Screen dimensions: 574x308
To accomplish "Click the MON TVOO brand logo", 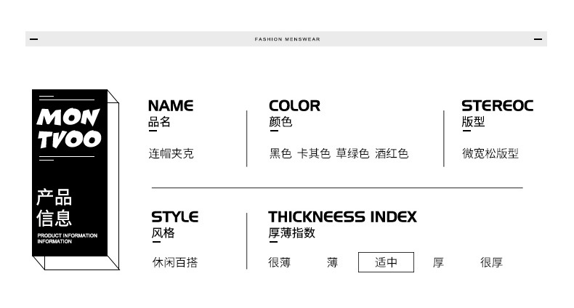I will [x=69, y=128].
